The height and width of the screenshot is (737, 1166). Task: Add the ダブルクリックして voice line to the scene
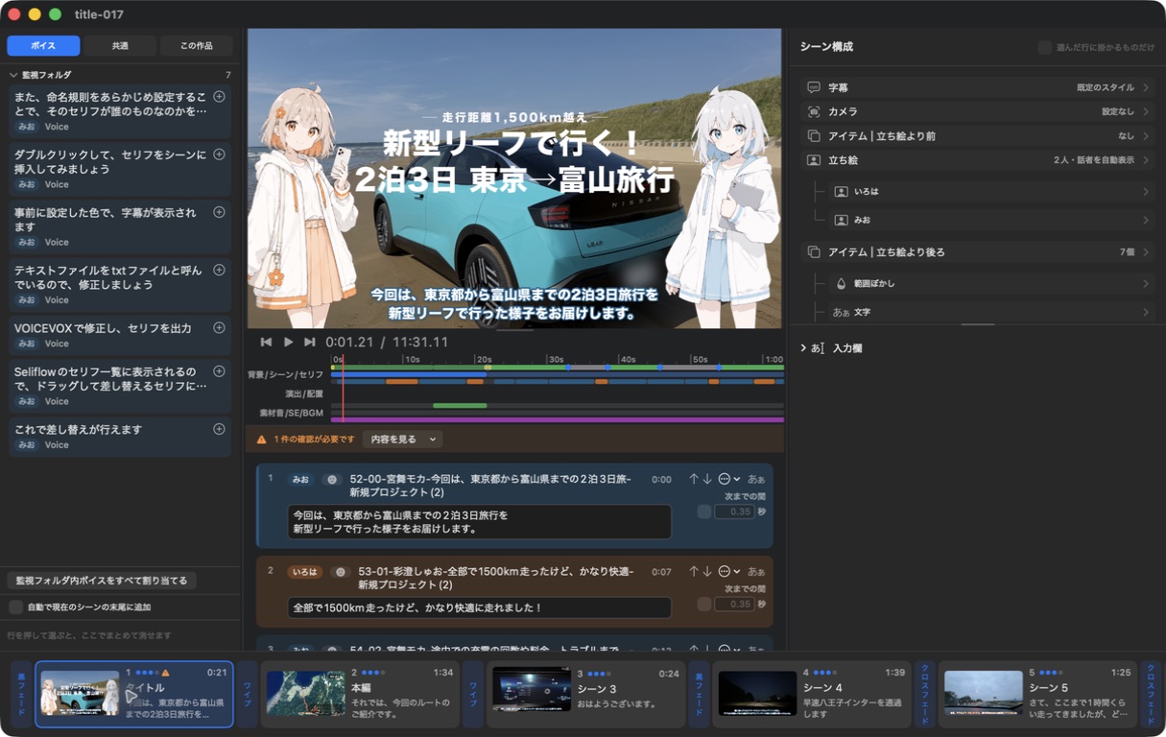coord(219,155)
